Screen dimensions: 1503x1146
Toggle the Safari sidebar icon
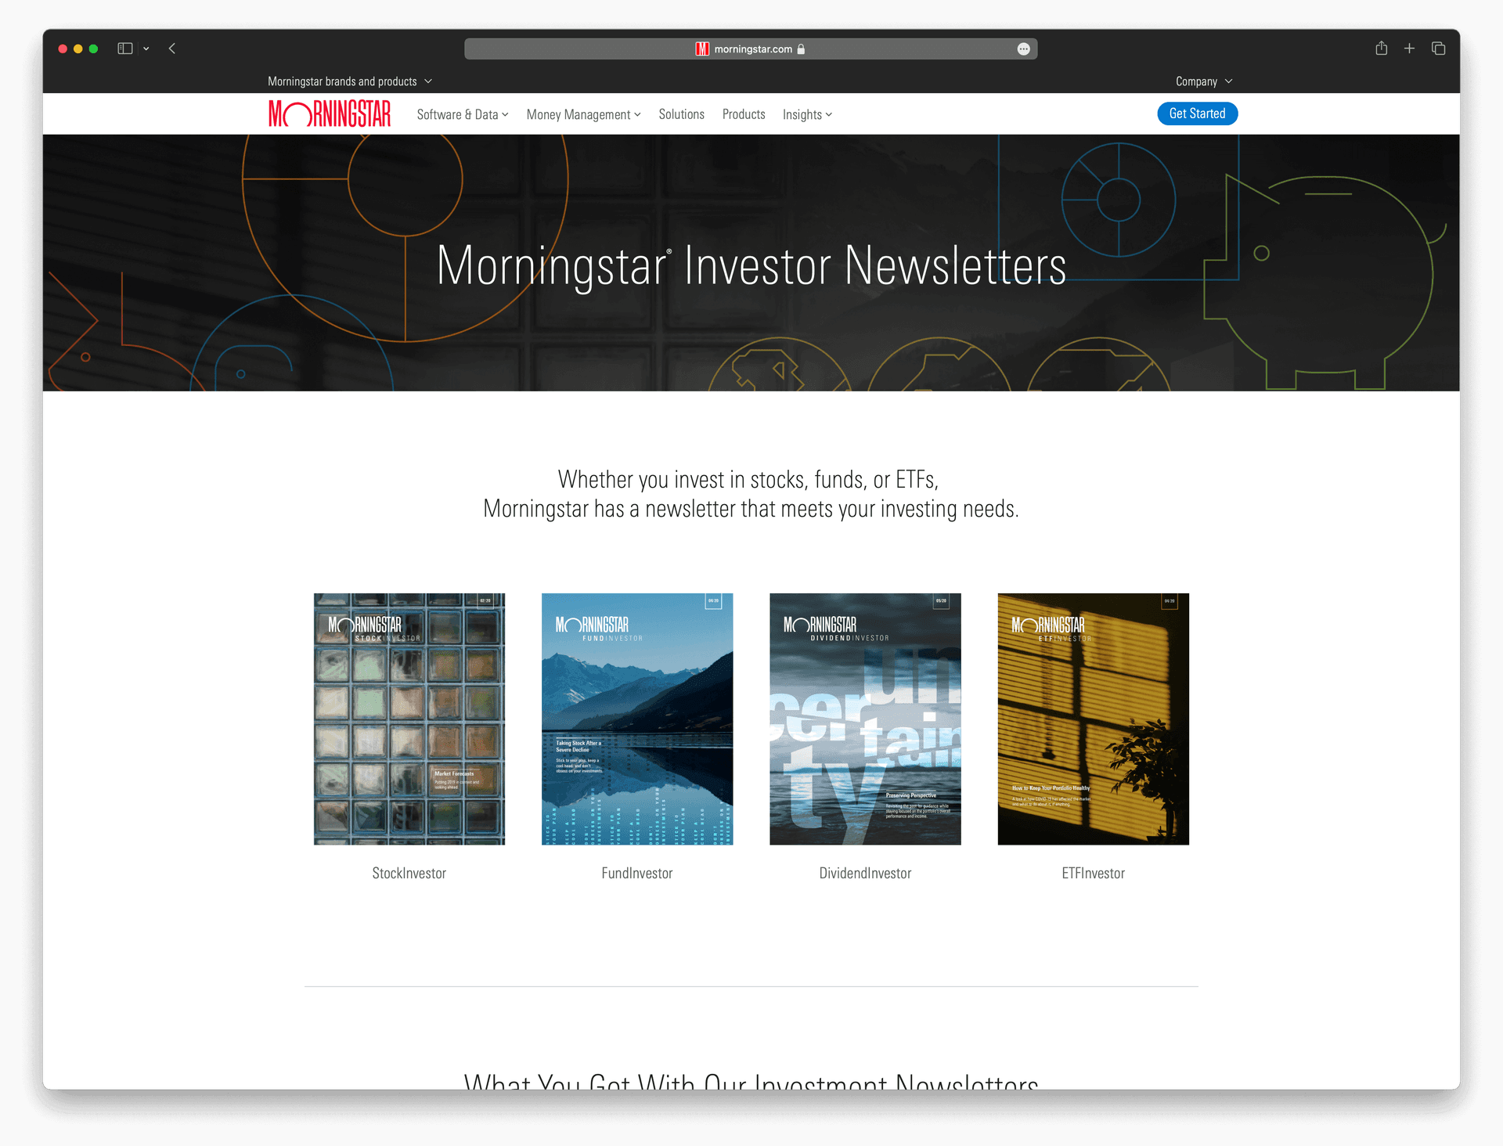coord(125,49)
